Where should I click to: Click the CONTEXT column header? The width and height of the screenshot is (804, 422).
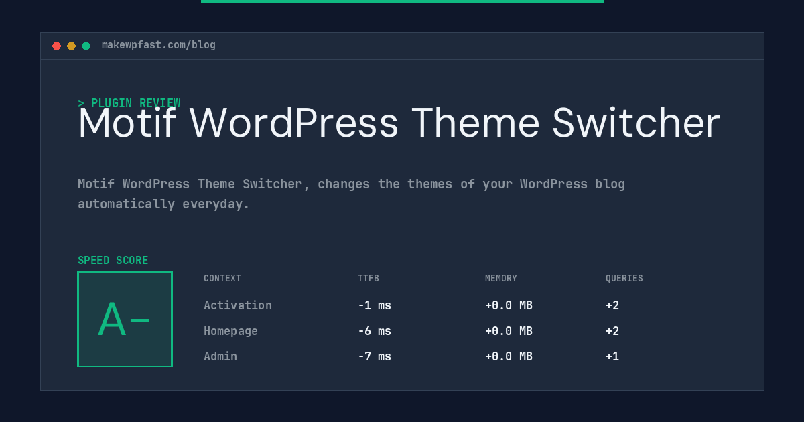[222, 278]
